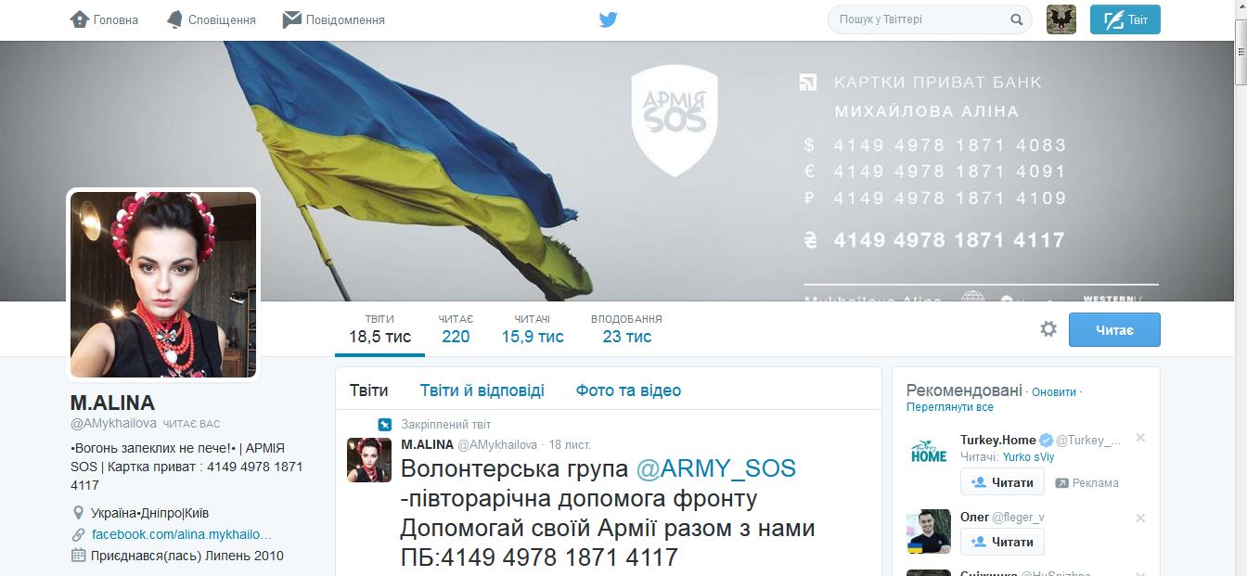Open Повідомлення messages envelope
Viewport: 1247px width, 576px height.
click(292, 19)
